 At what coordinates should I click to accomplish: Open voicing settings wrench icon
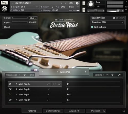[119, 75]
